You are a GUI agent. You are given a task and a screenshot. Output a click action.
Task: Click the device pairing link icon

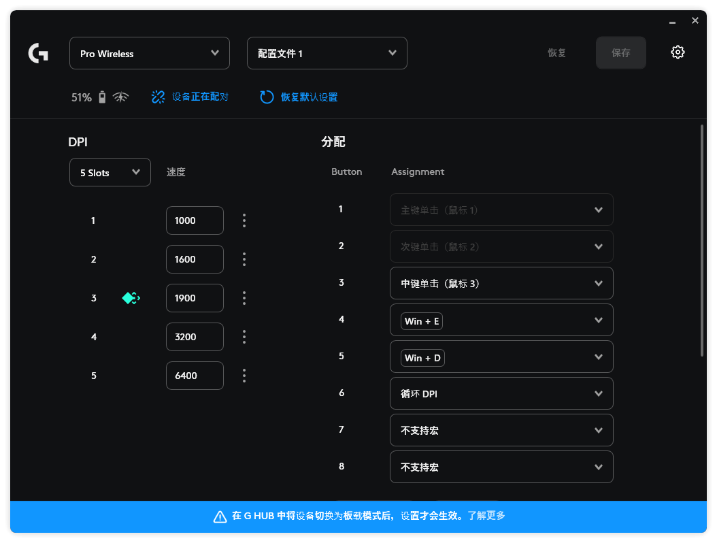point(159,97)
